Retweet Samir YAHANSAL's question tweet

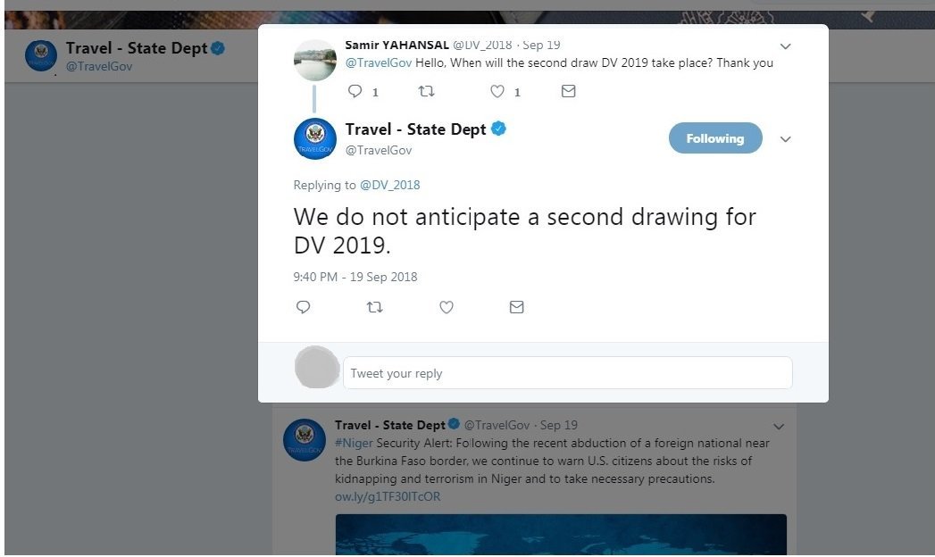click(427, 91)
